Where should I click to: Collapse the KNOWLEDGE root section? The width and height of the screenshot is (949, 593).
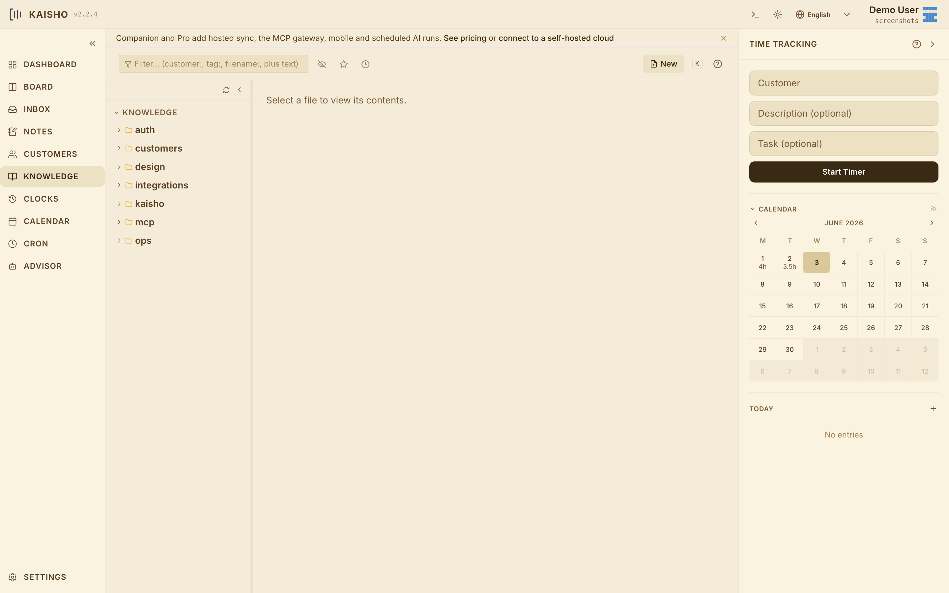pos(116,113)
